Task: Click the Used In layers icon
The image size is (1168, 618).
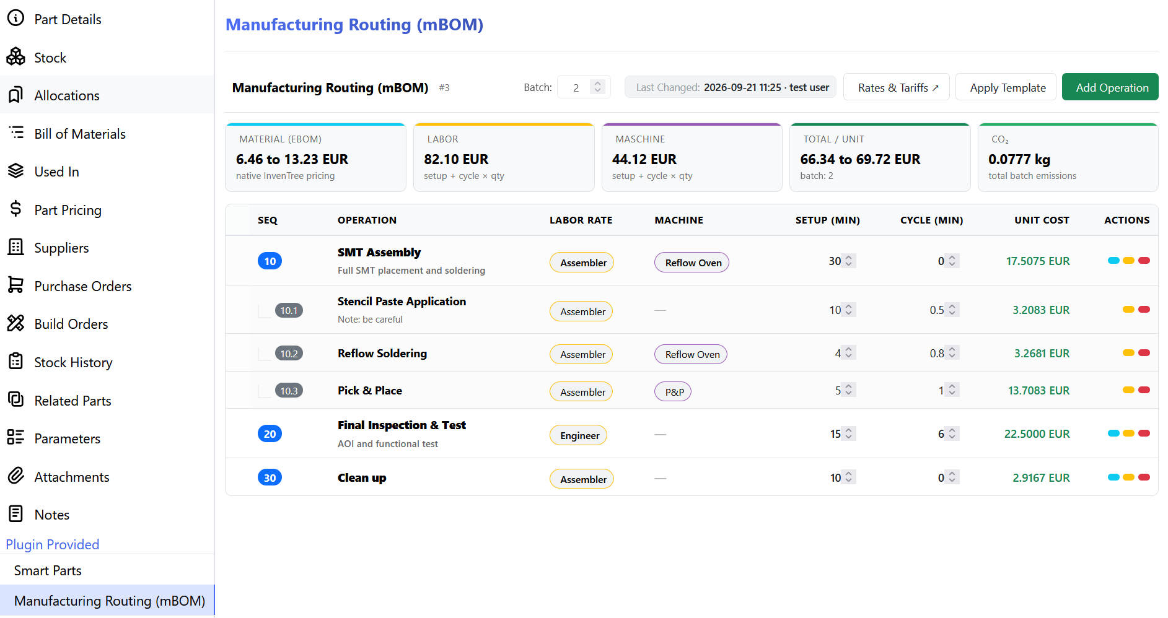Action: coord(15,171)
